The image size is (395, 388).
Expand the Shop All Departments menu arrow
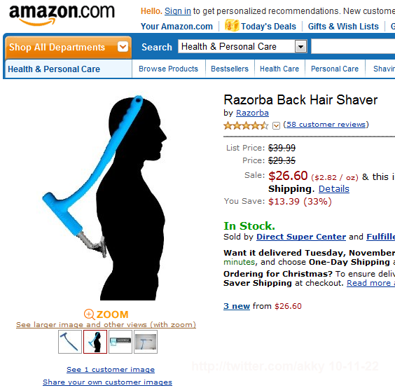pyautogui.click(x=123, y=47)
